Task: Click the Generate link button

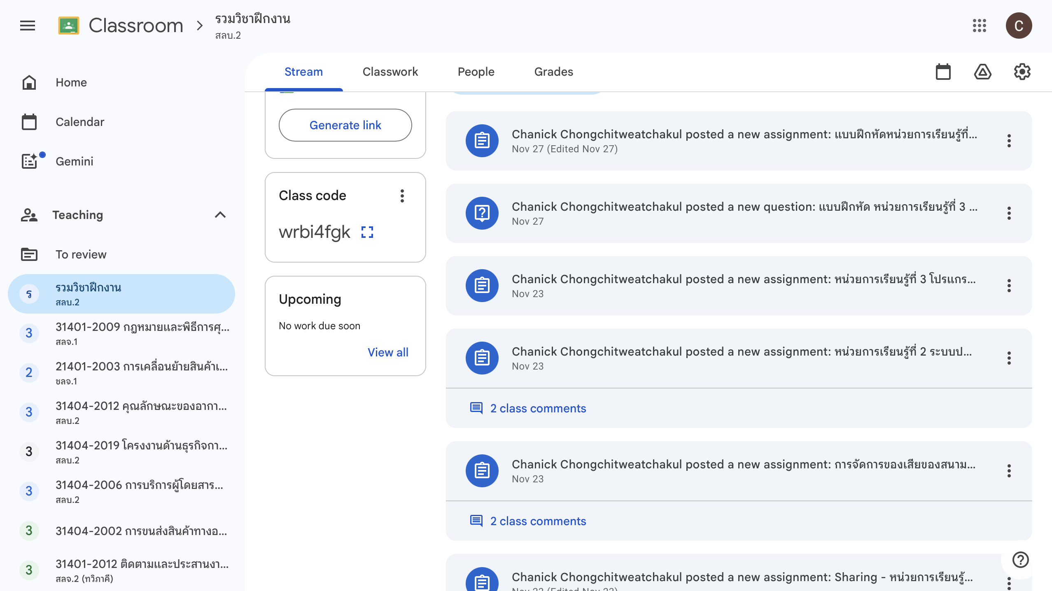Action: (x=345, y=125)
